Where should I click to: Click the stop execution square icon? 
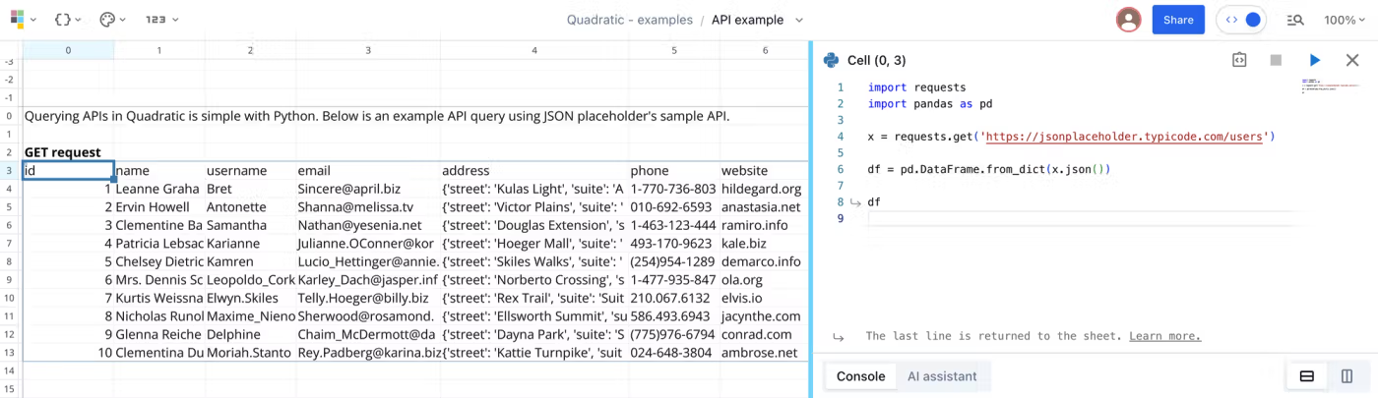1276,60
